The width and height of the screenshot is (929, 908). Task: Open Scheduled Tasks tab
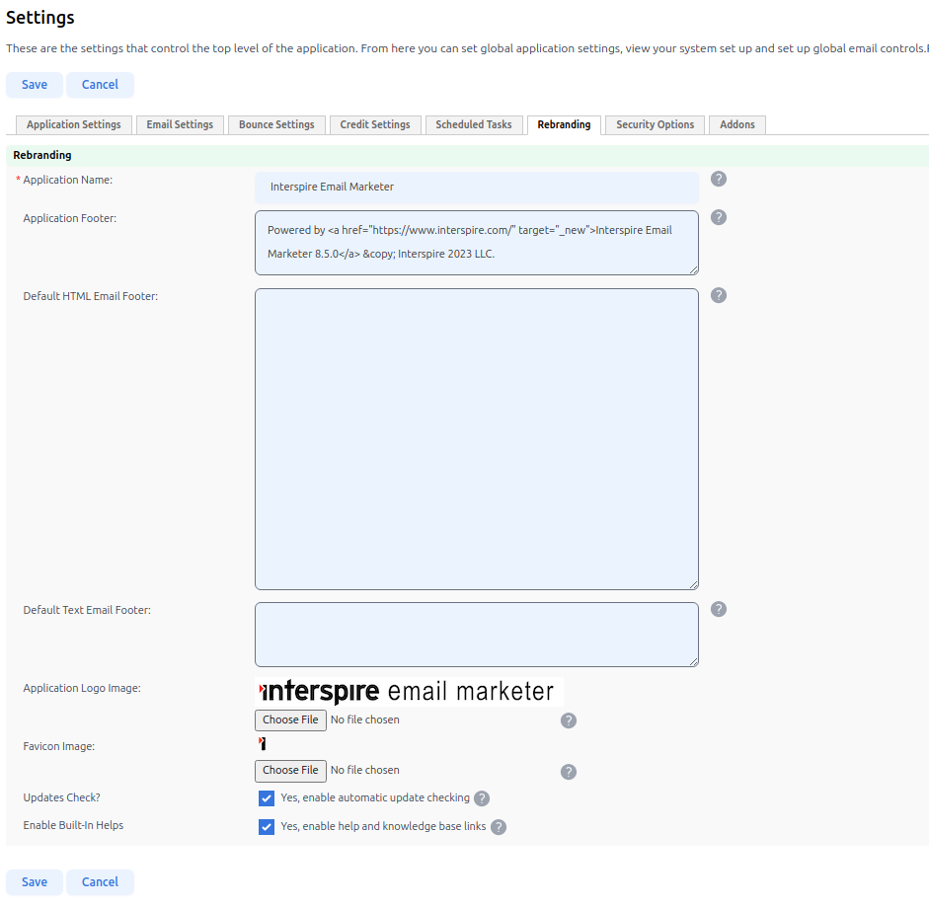point(474,125)
